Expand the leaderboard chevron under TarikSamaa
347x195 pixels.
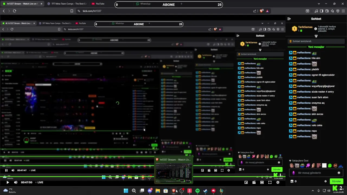tap(316, 36)
